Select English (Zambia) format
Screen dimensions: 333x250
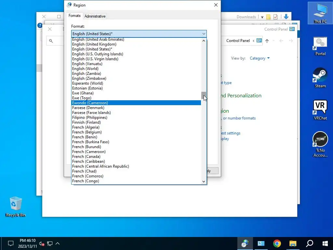(x=136, y=74)
